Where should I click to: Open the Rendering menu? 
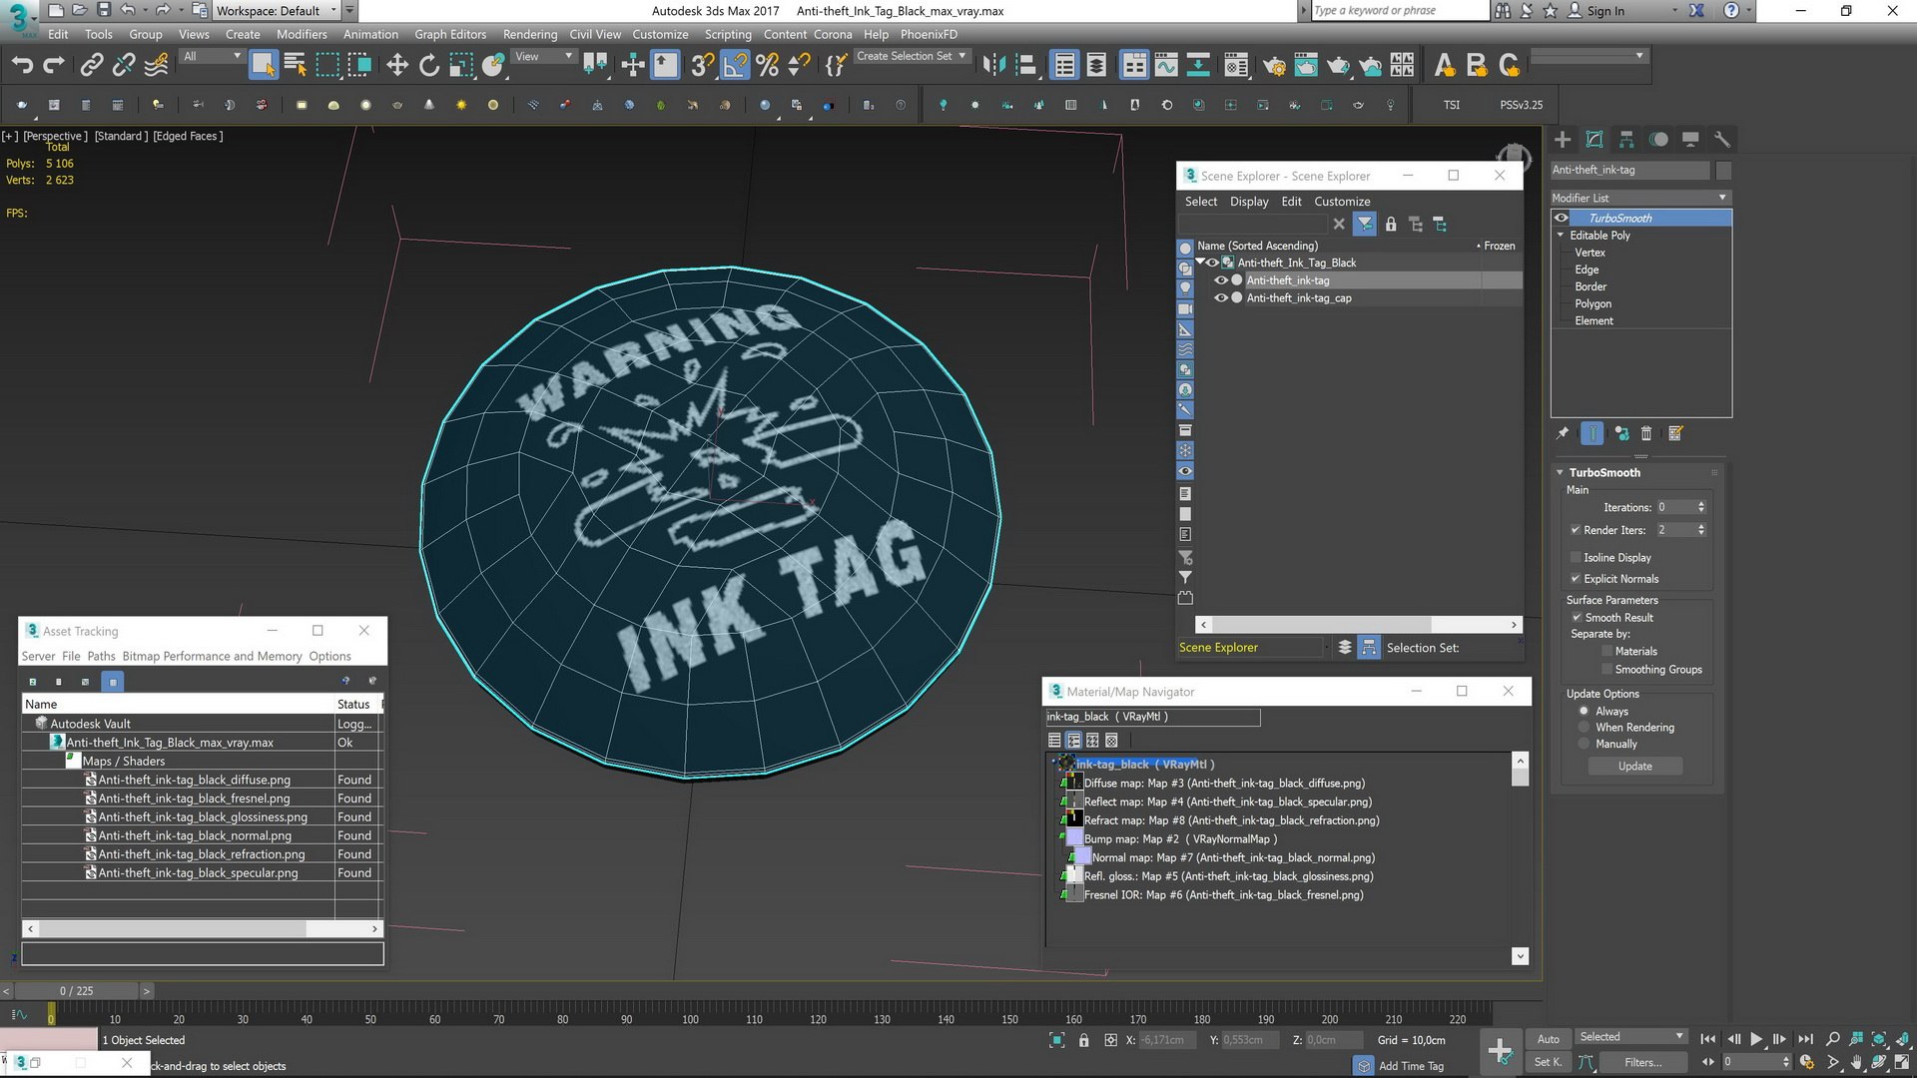pos(530,34)
